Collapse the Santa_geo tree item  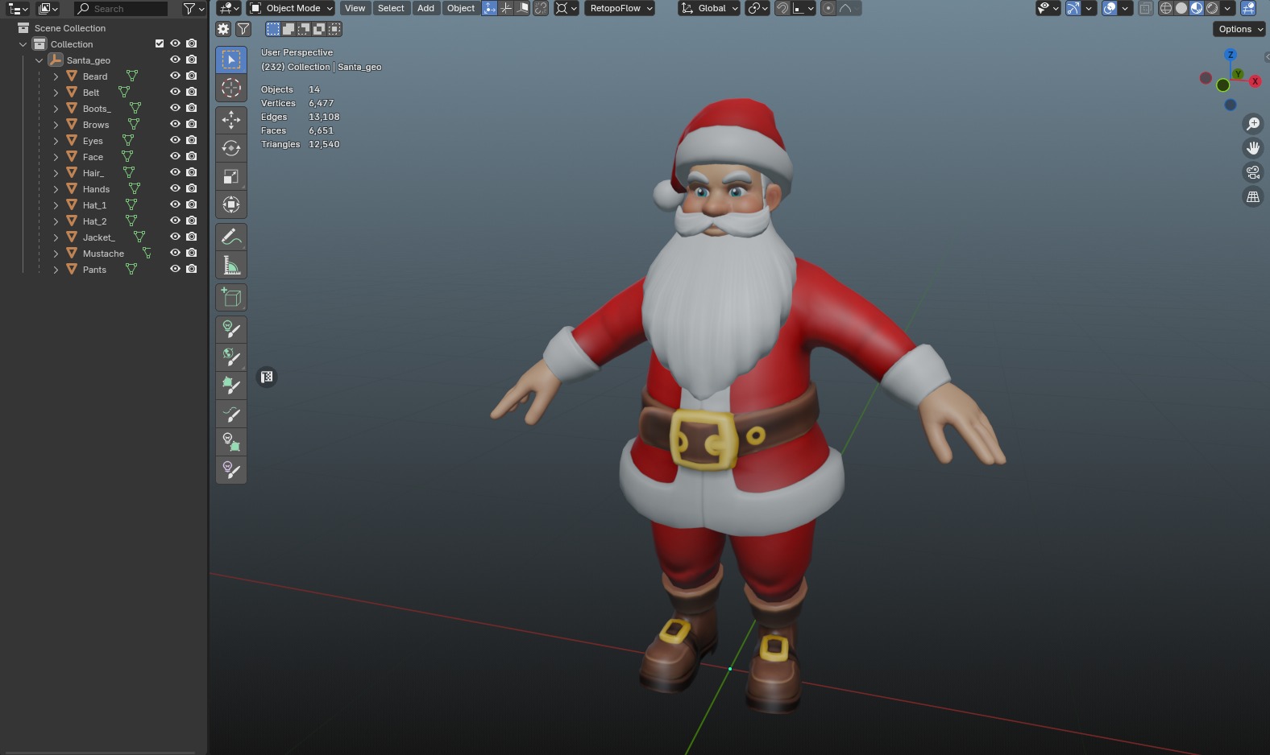pos(39,60)
